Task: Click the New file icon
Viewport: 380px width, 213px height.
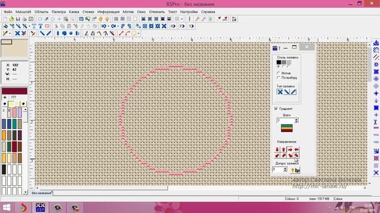Action: pos(5,19)
